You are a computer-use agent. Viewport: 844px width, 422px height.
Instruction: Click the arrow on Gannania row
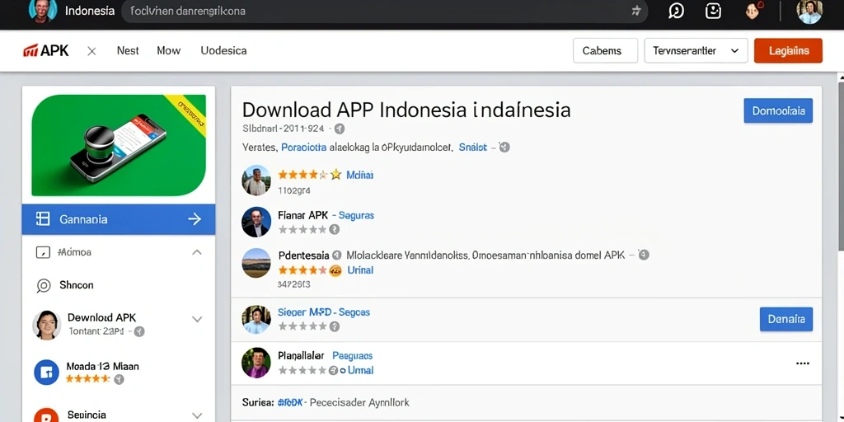(195, 219)
